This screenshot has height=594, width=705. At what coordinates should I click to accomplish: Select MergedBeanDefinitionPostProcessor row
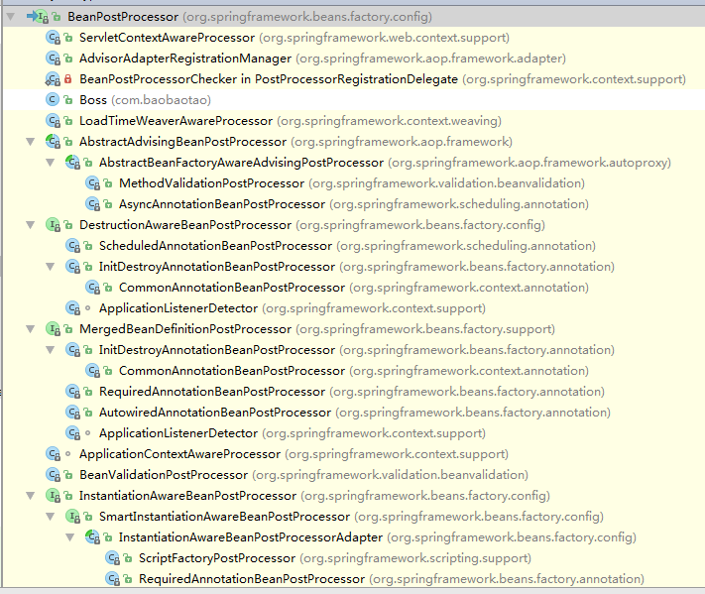353,329
